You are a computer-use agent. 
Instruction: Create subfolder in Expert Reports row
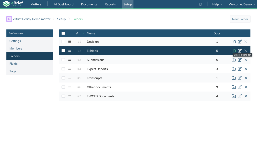(x=234, y=69)
